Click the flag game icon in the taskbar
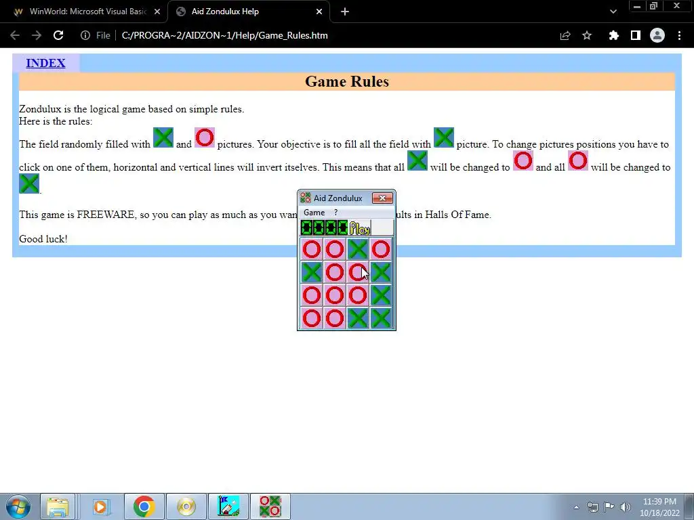Viewport: 694px width, 520px height. [x=228, y=506]
